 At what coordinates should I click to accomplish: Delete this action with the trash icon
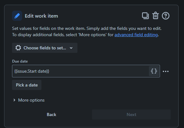tap(156, 15)
